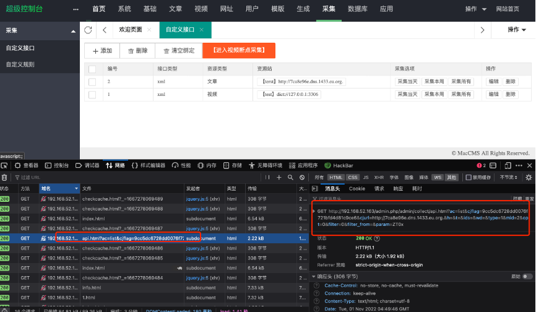Click the devtools dock layout icon
536x312 pixels.
493,165
